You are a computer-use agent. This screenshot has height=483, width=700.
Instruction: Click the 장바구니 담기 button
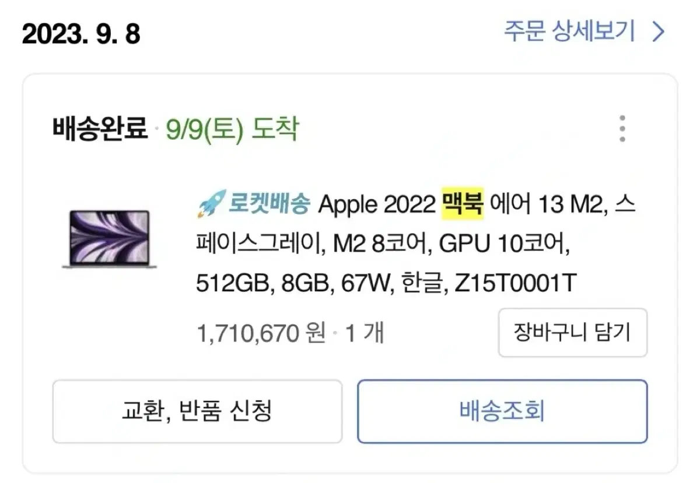572,332
